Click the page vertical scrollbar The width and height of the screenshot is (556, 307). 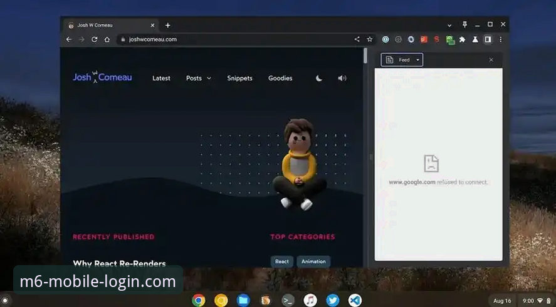[x=365, y=56]
